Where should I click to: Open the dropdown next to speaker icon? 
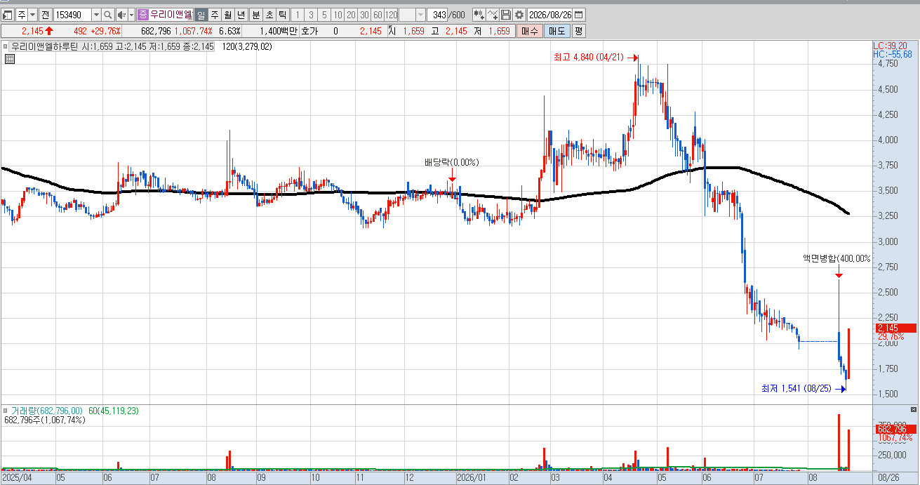tap(131, 15)
